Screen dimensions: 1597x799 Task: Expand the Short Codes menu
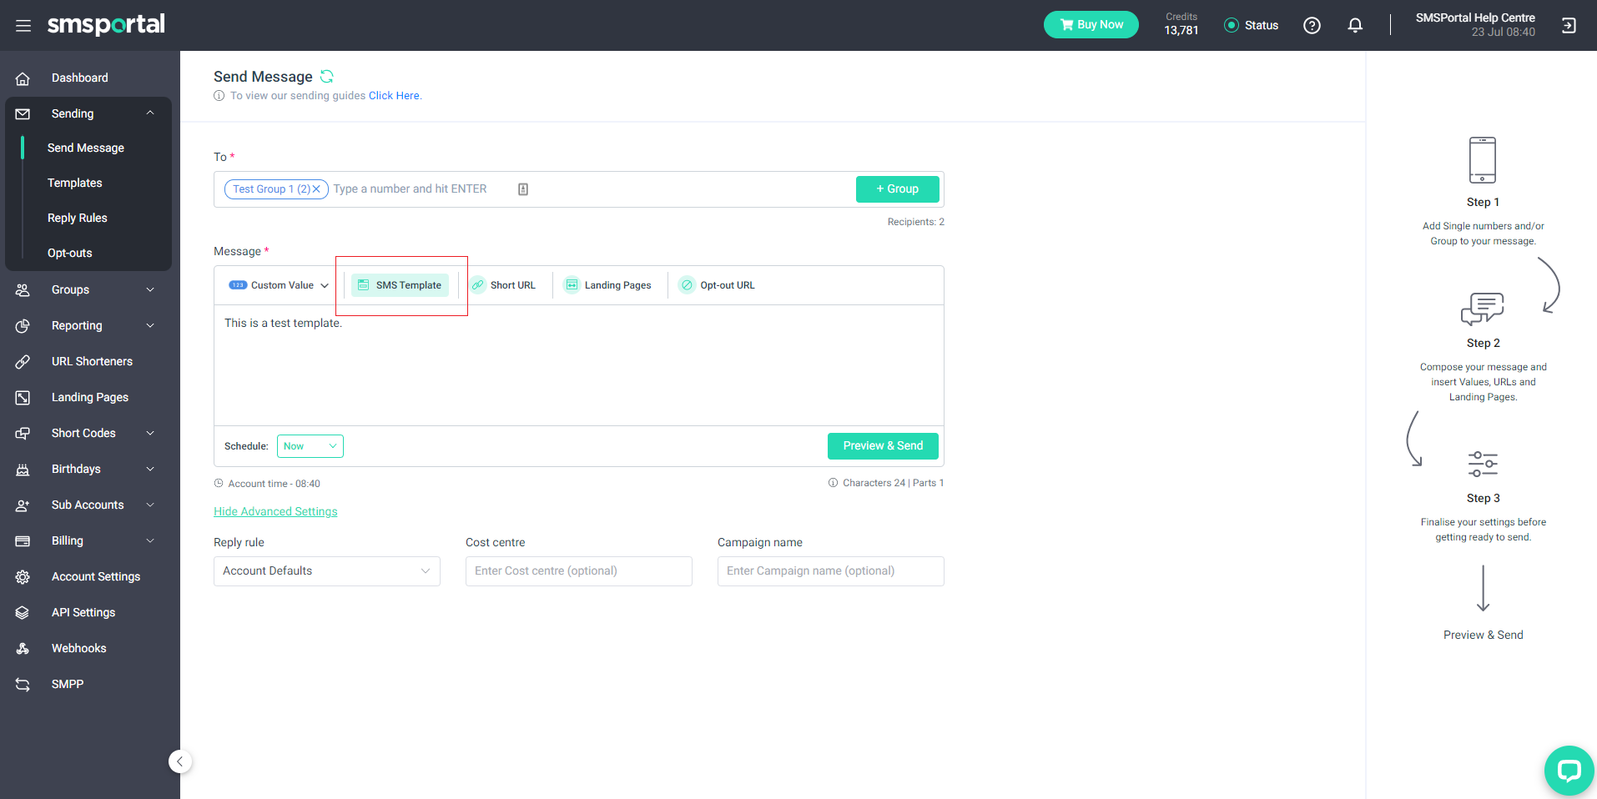pyautogui.click(x=150, y=433)
